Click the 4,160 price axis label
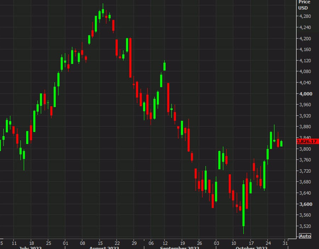The width and height of the screenshot is (319, 249). pos(305,49)
